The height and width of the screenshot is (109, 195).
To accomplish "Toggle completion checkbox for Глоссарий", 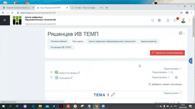I will click(176, 78).
